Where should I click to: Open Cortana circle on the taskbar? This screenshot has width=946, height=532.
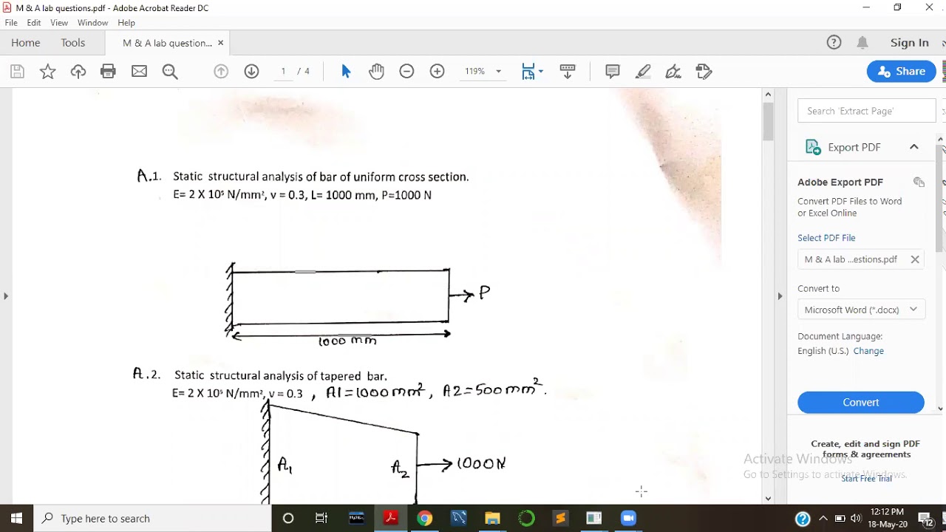pos(288,518)
